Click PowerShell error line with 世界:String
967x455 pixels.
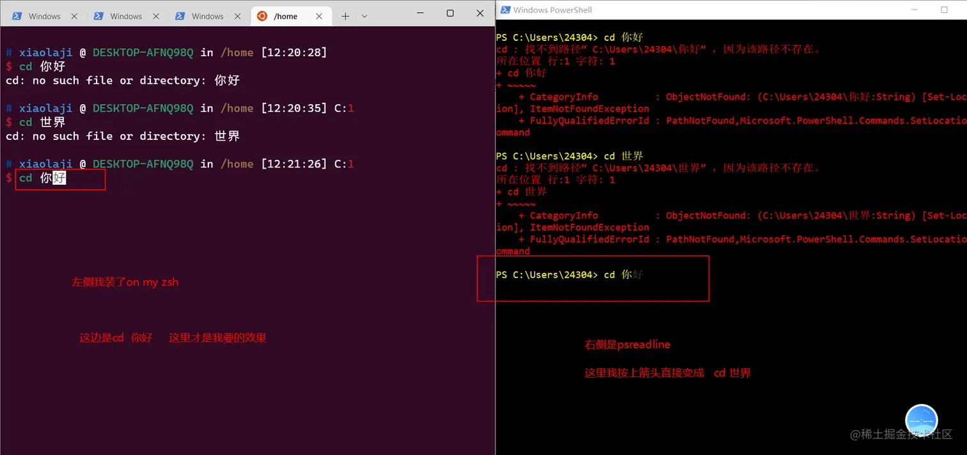tap(741, 215)
